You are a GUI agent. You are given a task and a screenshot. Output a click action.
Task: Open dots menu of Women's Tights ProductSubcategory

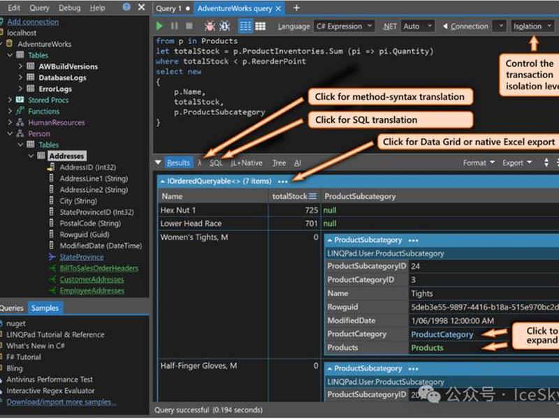coord(413,240)
